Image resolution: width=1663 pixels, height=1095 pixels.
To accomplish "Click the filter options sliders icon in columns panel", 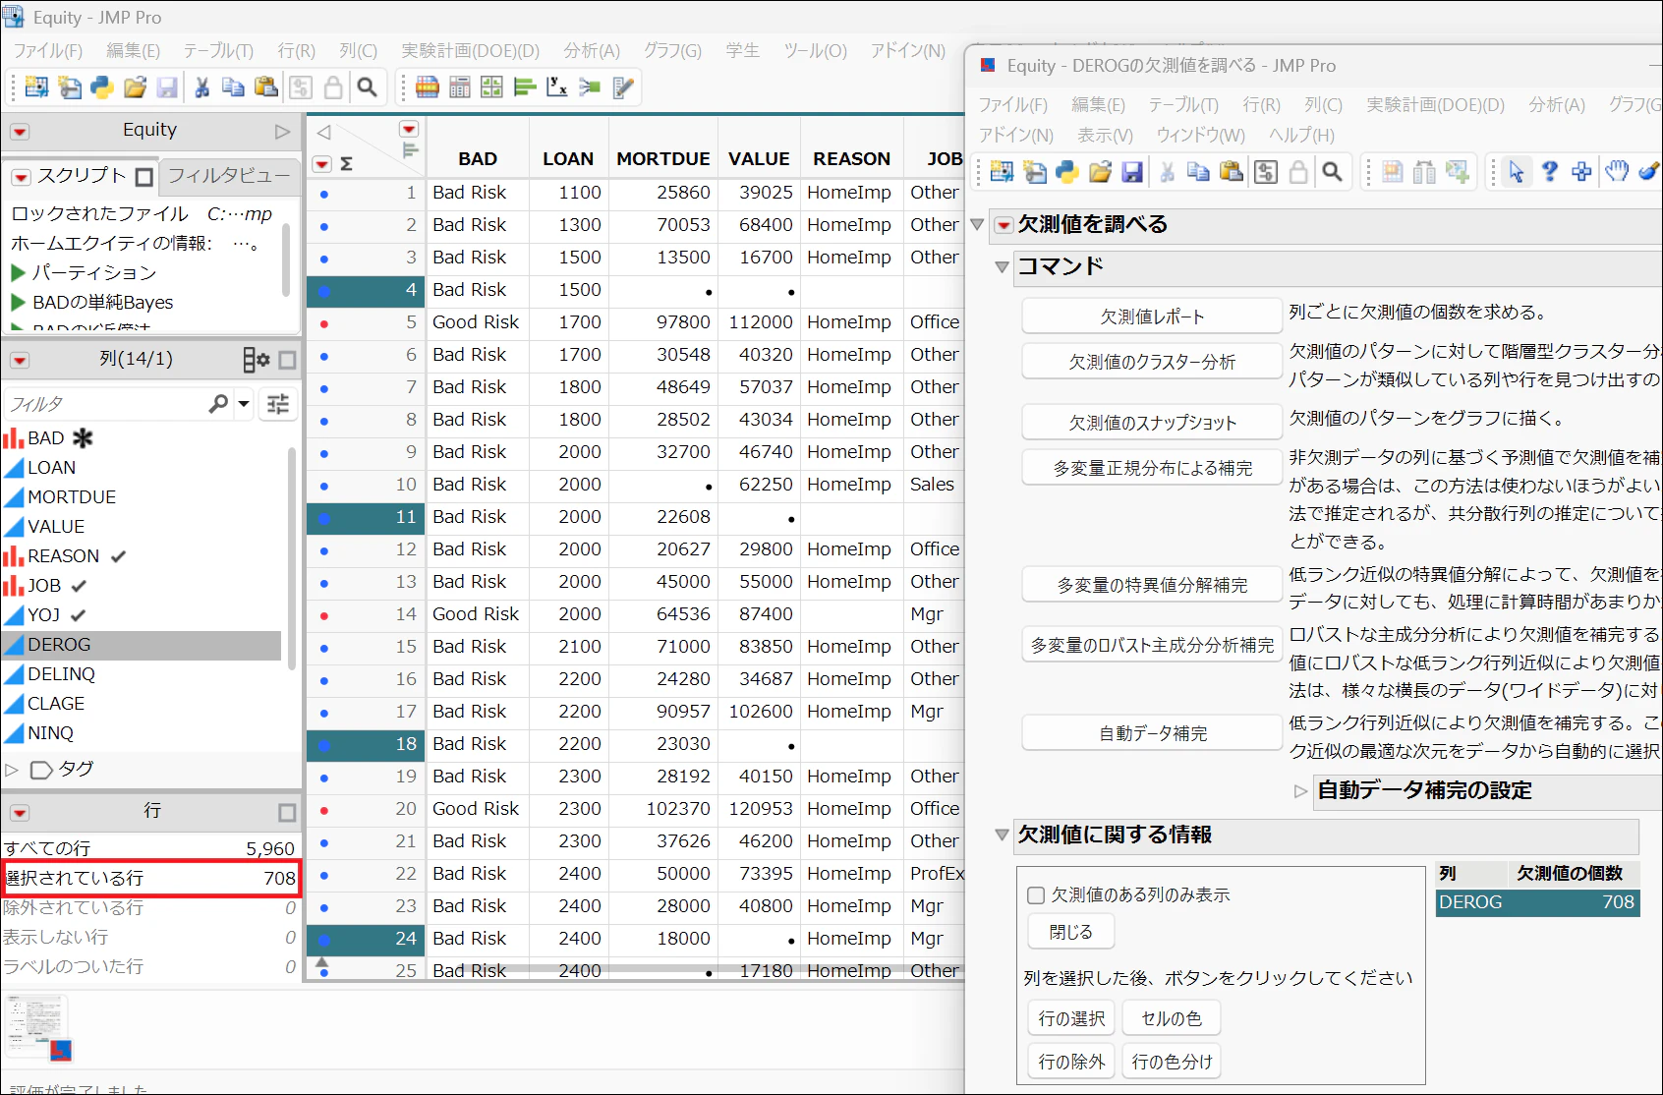I will pos(278,404).
